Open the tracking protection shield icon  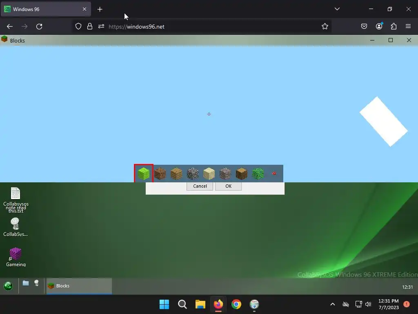point(78,27)
